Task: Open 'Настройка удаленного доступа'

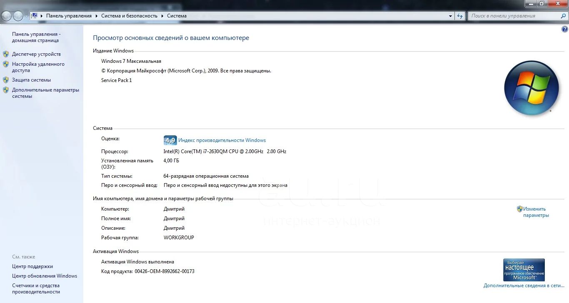Action: click(x=38, y=67)
